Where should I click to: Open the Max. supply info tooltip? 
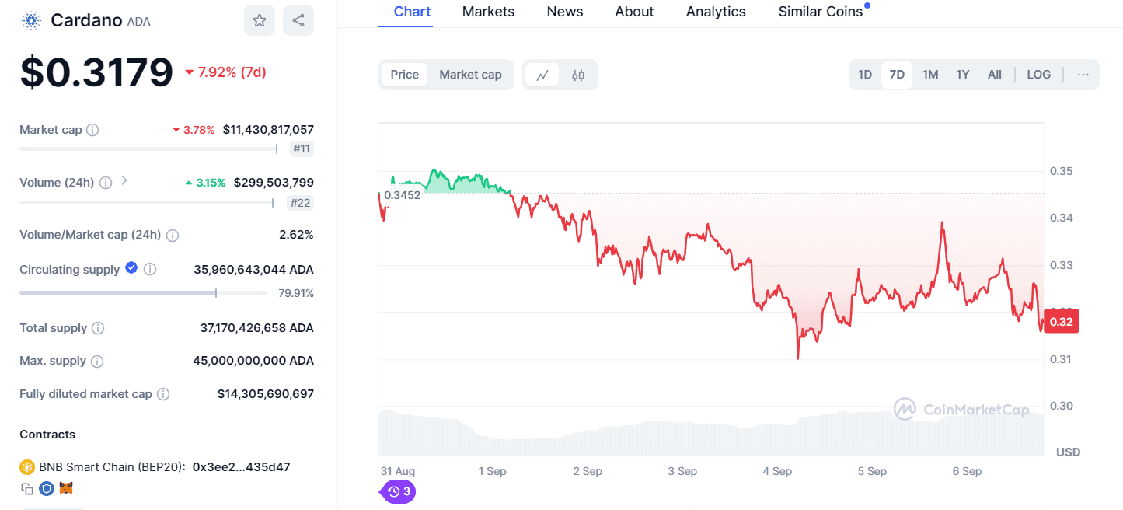click(x=98, y=361)
